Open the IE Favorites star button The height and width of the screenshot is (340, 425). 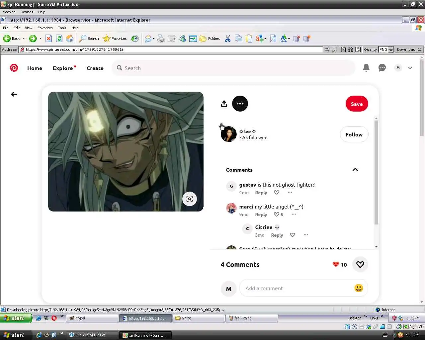(x=115, y=39)
